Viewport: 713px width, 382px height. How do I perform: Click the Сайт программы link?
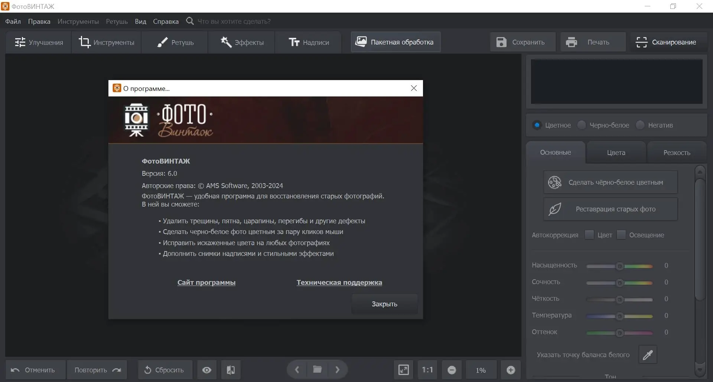coord(206,283)
